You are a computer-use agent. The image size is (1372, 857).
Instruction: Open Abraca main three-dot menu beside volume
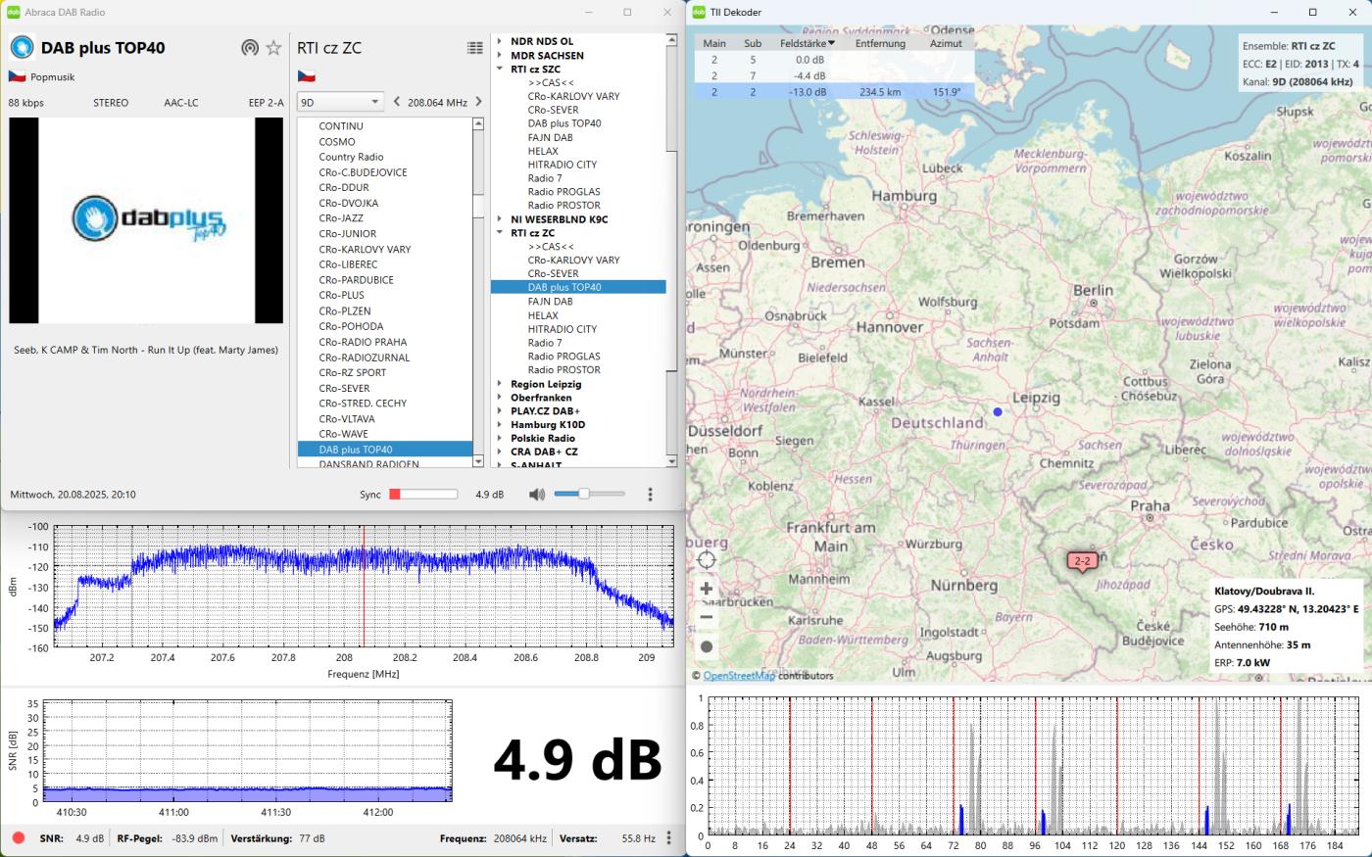tap(650, 495)
